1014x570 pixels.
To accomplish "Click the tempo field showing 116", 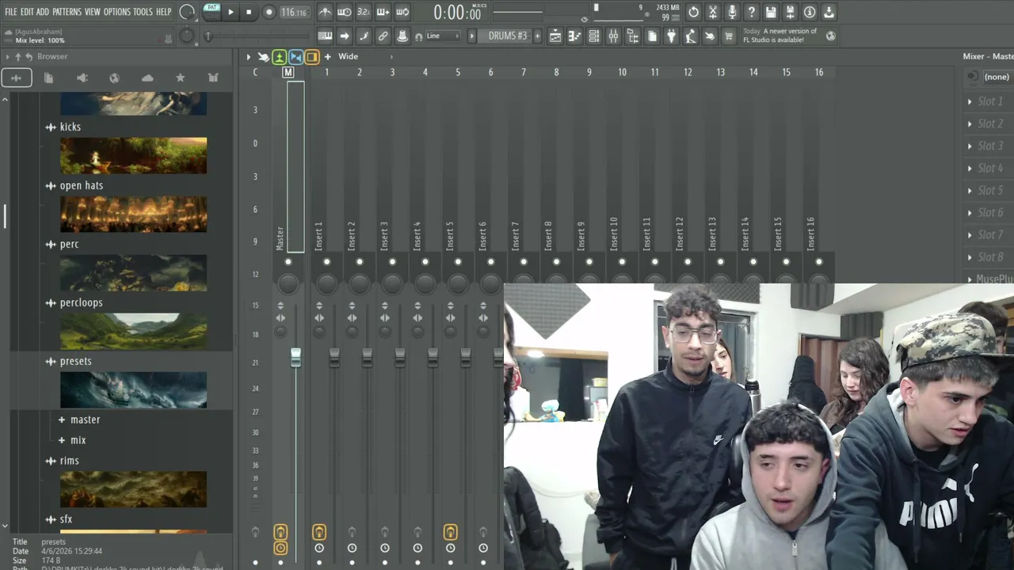I will point(294,12).
